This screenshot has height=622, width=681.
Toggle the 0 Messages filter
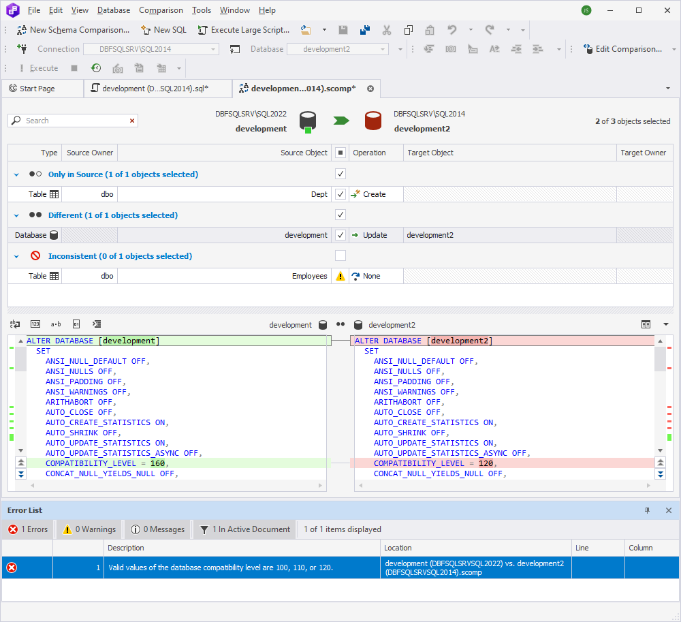coord(158,529)
